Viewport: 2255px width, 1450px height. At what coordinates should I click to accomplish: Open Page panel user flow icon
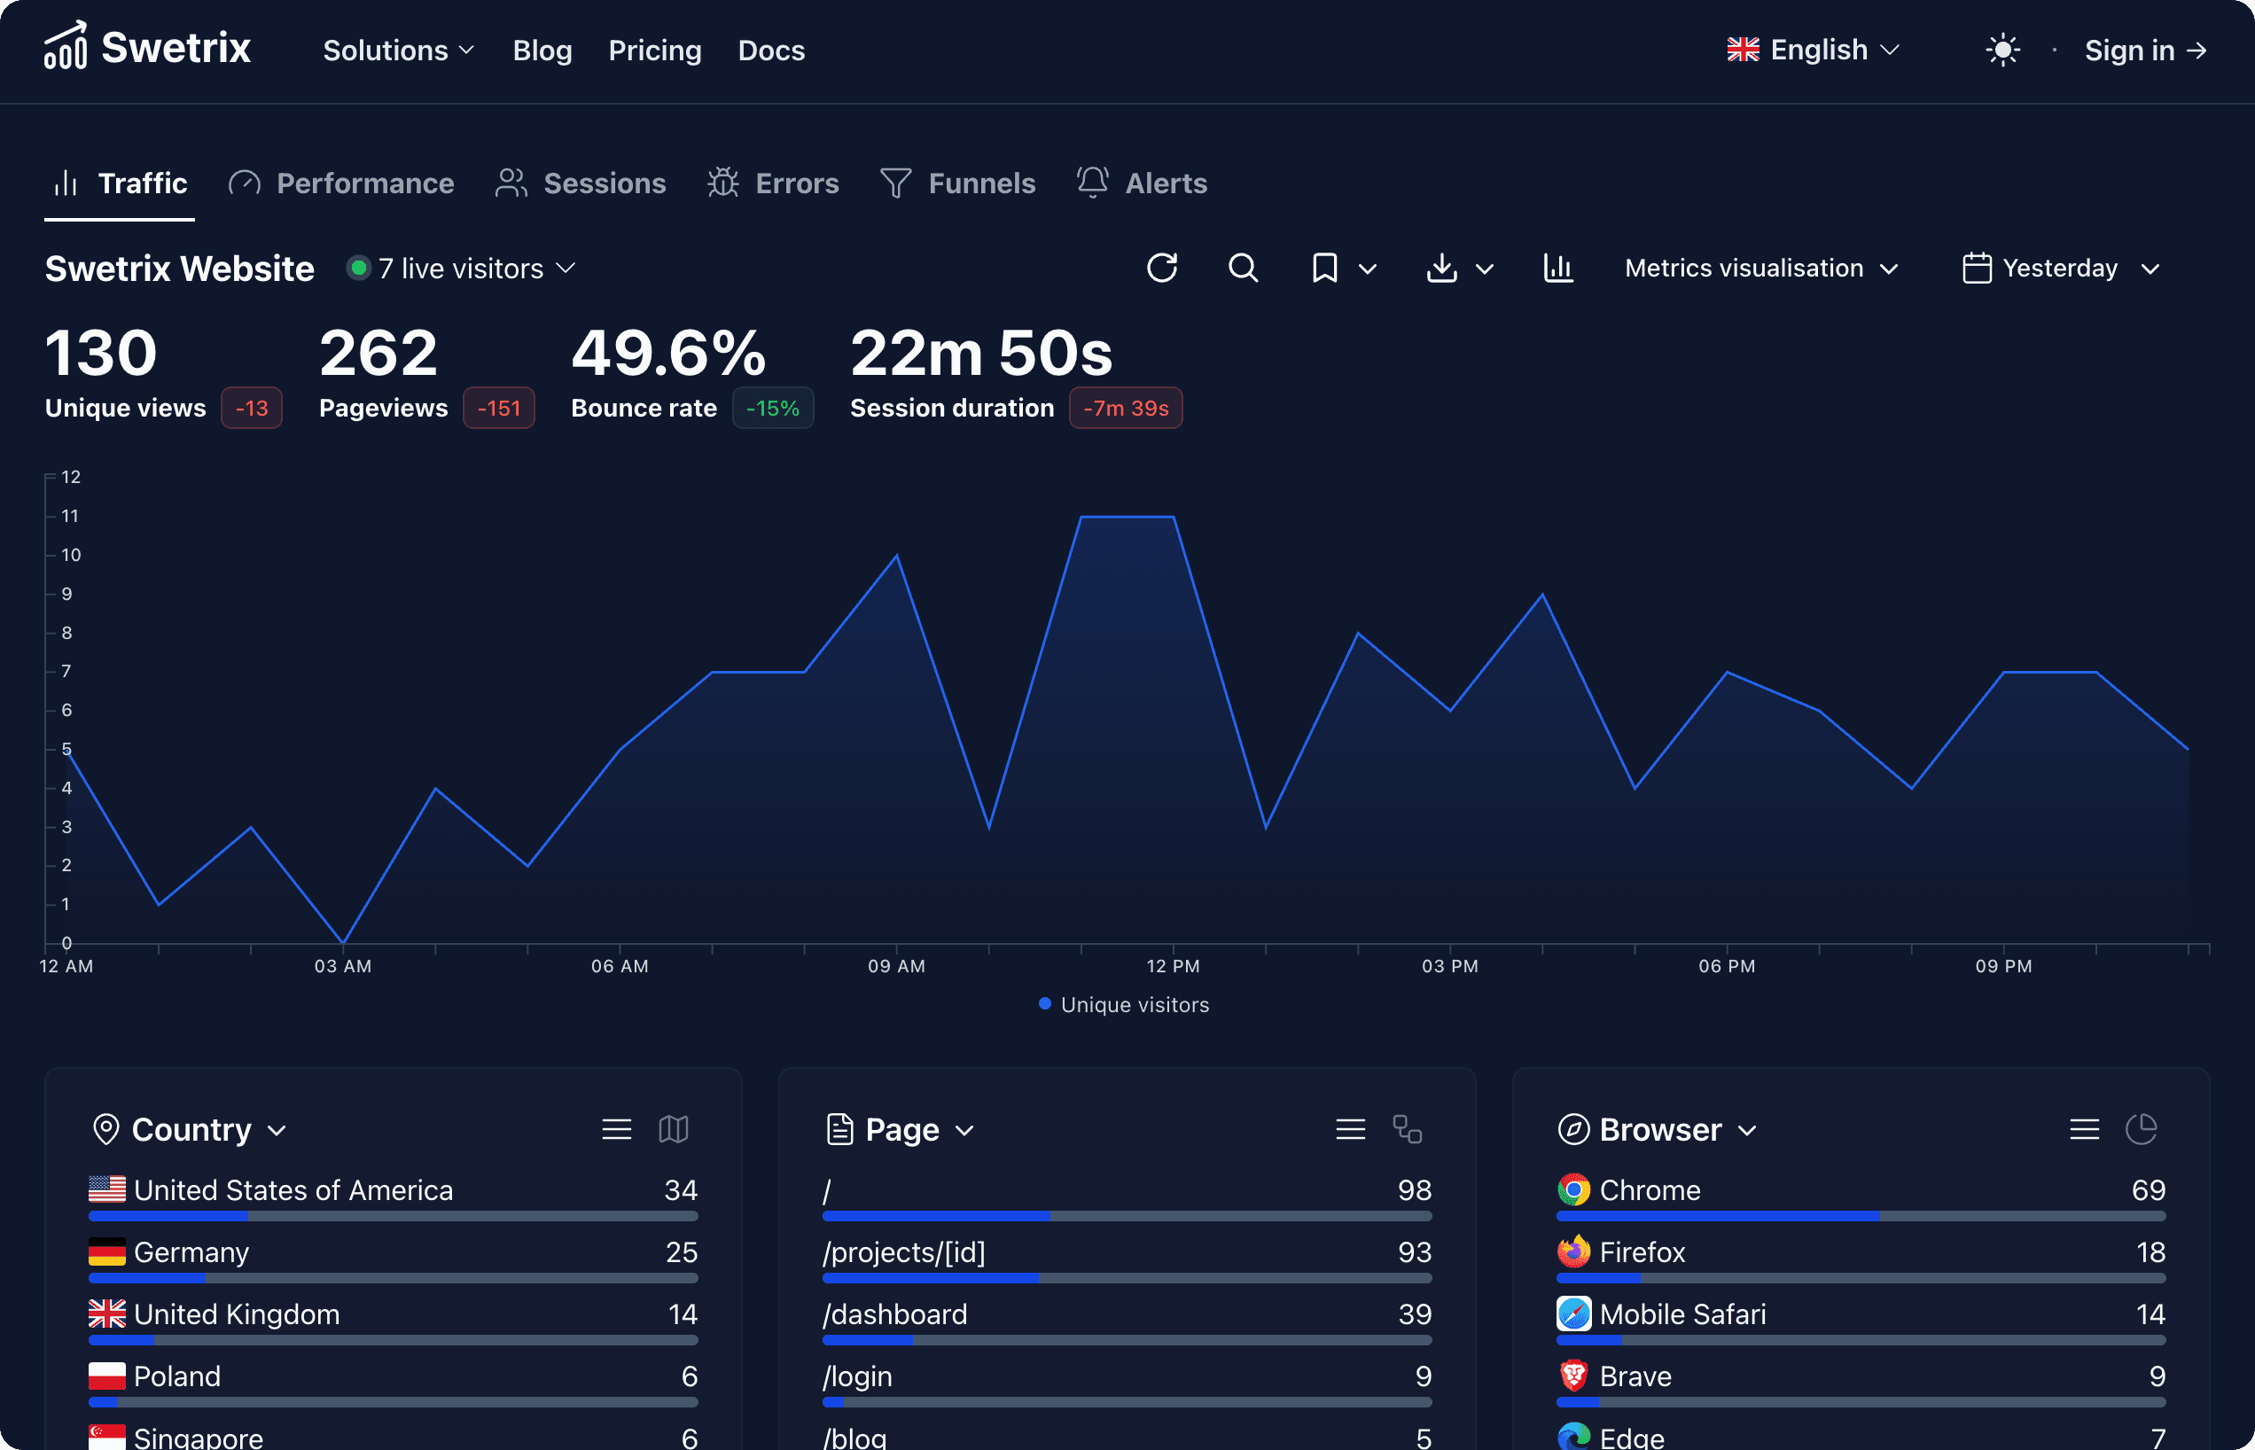(1407, 1129)
